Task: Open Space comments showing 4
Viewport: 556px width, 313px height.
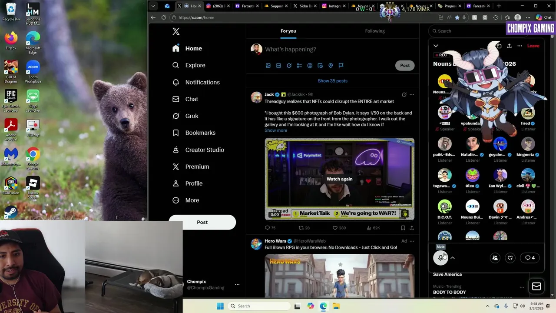Action: coord(530,258)
